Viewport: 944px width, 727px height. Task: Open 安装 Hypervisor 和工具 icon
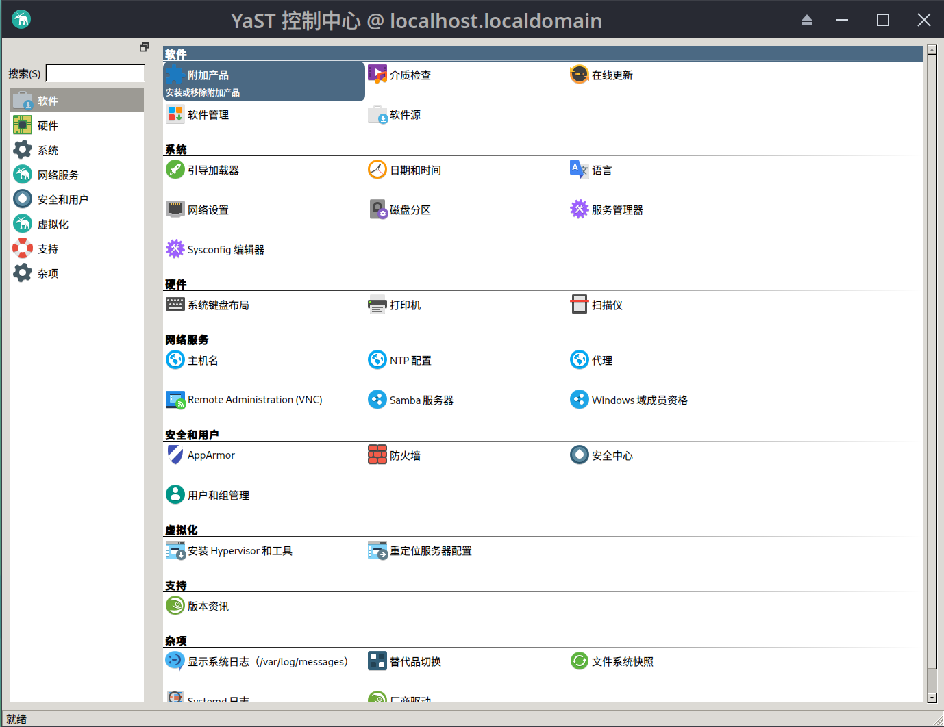click(x=175, y=550)
